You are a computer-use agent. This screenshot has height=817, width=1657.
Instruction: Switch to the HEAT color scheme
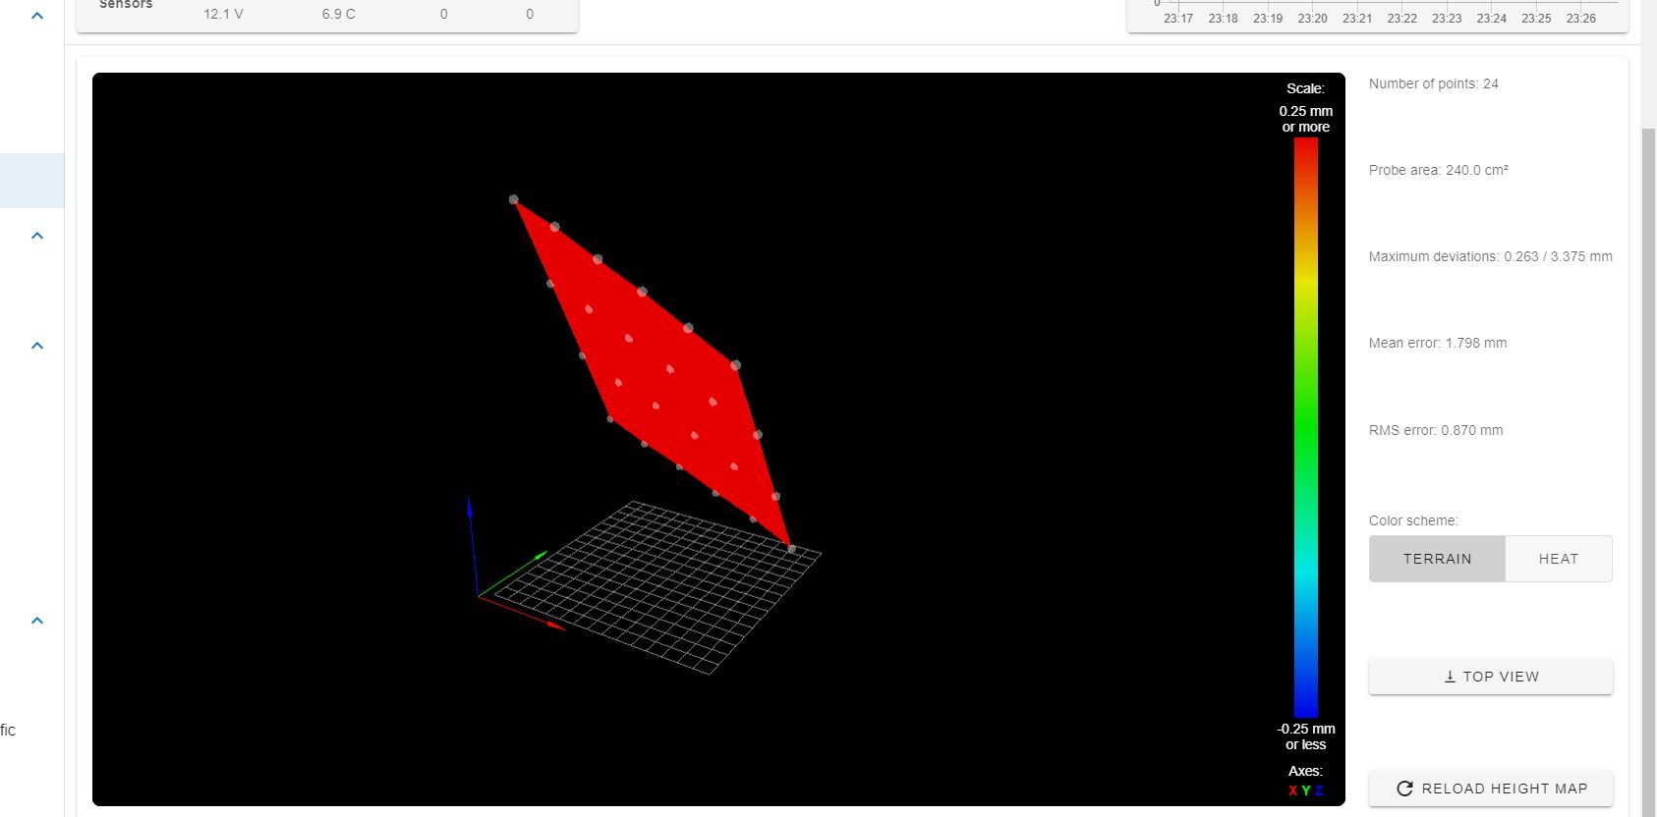tap(1558, 559)
